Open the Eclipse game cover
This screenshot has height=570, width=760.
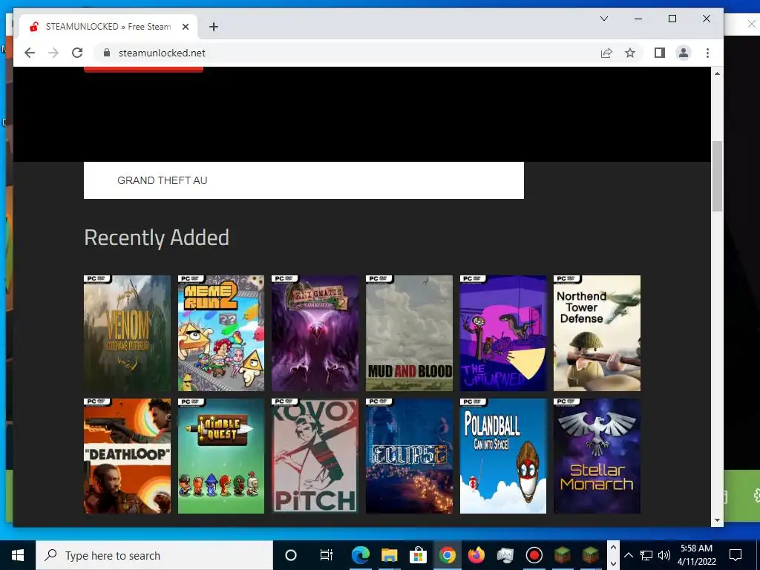click(409, 456)
